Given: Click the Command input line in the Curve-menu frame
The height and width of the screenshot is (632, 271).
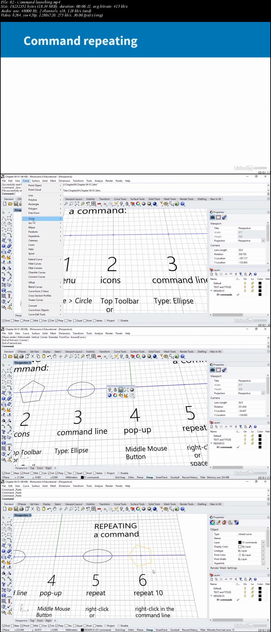Looking at the screenshot, I should (140, 194).
